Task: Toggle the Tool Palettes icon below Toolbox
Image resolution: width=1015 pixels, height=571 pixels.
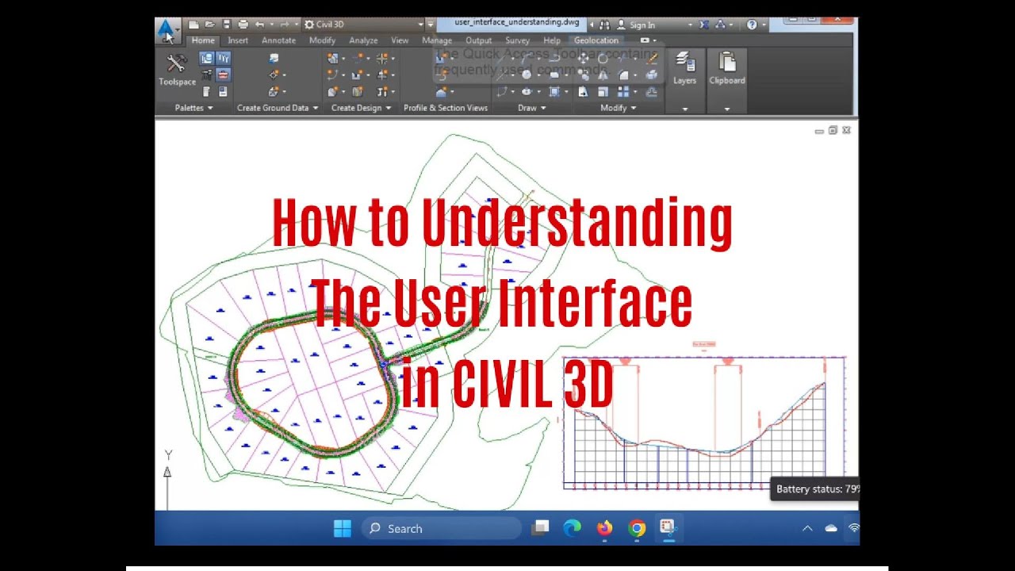Action: click(223, 92)
